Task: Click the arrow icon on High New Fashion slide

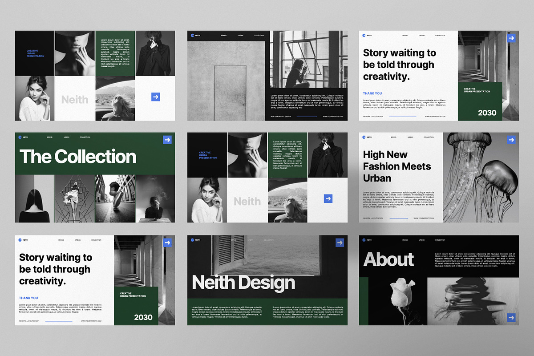Action: (x=511, y=139)
